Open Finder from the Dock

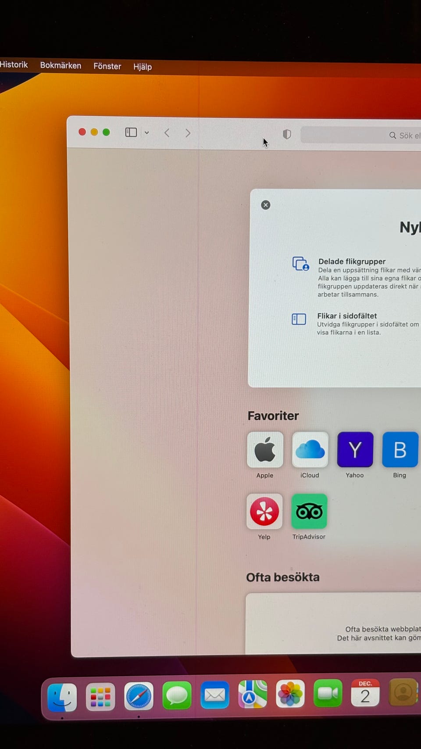[x=62, y=697]
